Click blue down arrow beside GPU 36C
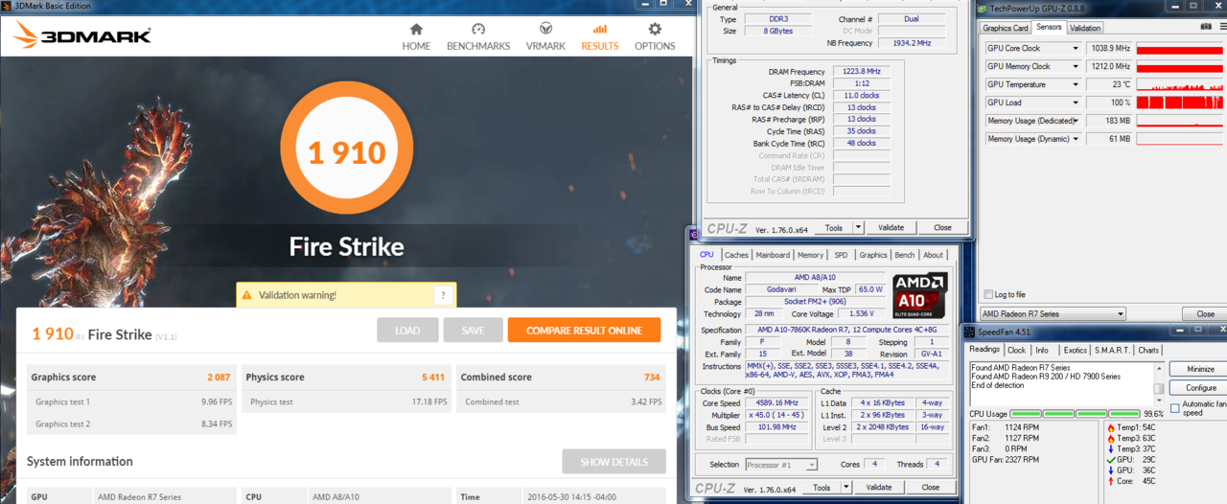This screenshot has height=504, width=1227. [x=1110, y=470]
